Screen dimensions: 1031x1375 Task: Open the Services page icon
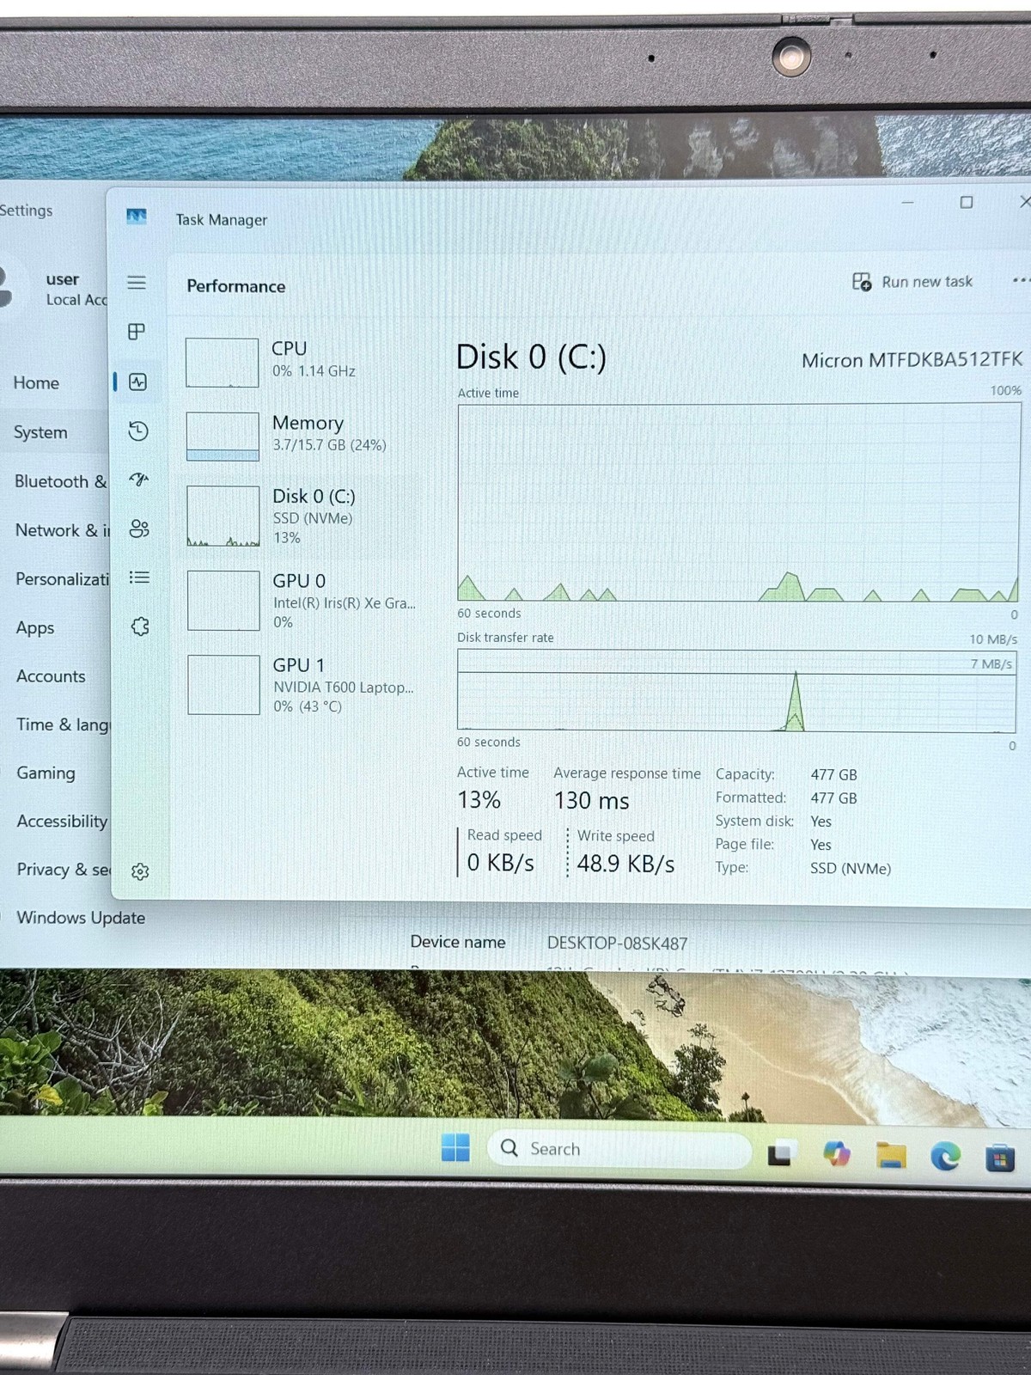point(140,626)
